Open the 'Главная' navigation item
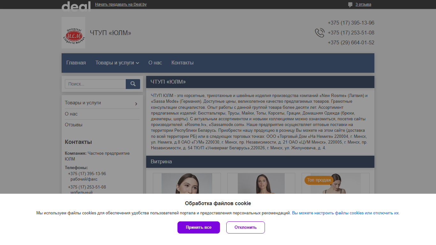Viewport: 436px width, 245px height. tap(76, 63)
